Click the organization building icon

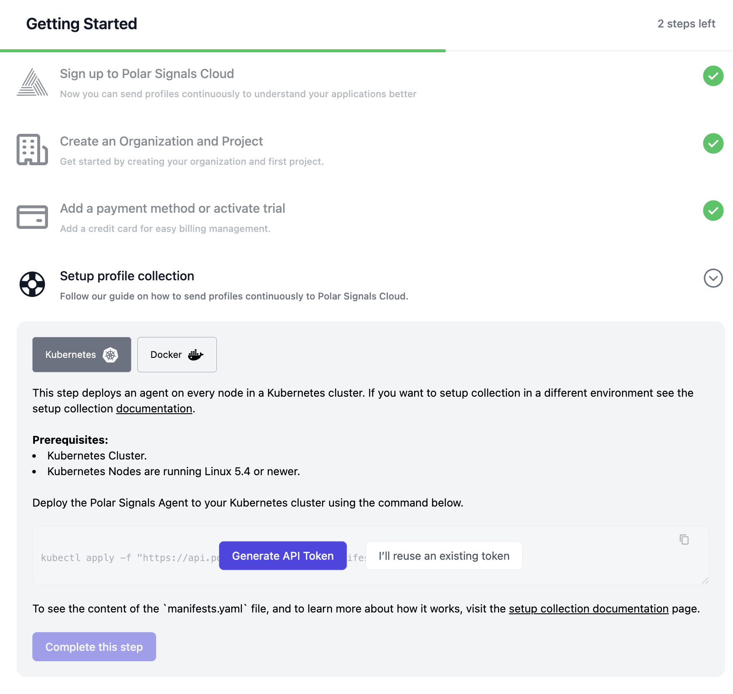coord(32,150)
